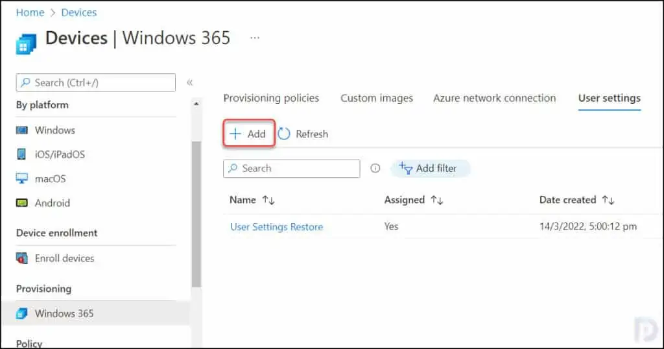The width and height of the screenshot is (664, 349).
Task: Click the funnel icon in Add filter
Action: click(x=406, y=168)
